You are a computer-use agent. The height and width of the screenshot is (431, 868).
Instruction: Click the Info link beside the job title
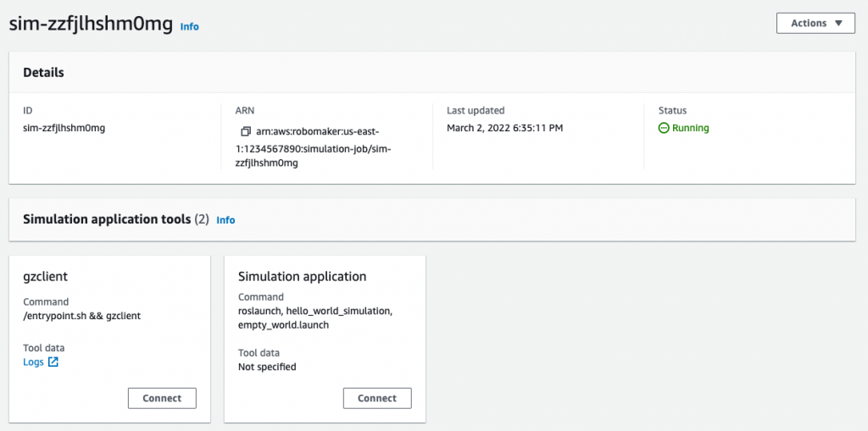click(x=189, y=26)
